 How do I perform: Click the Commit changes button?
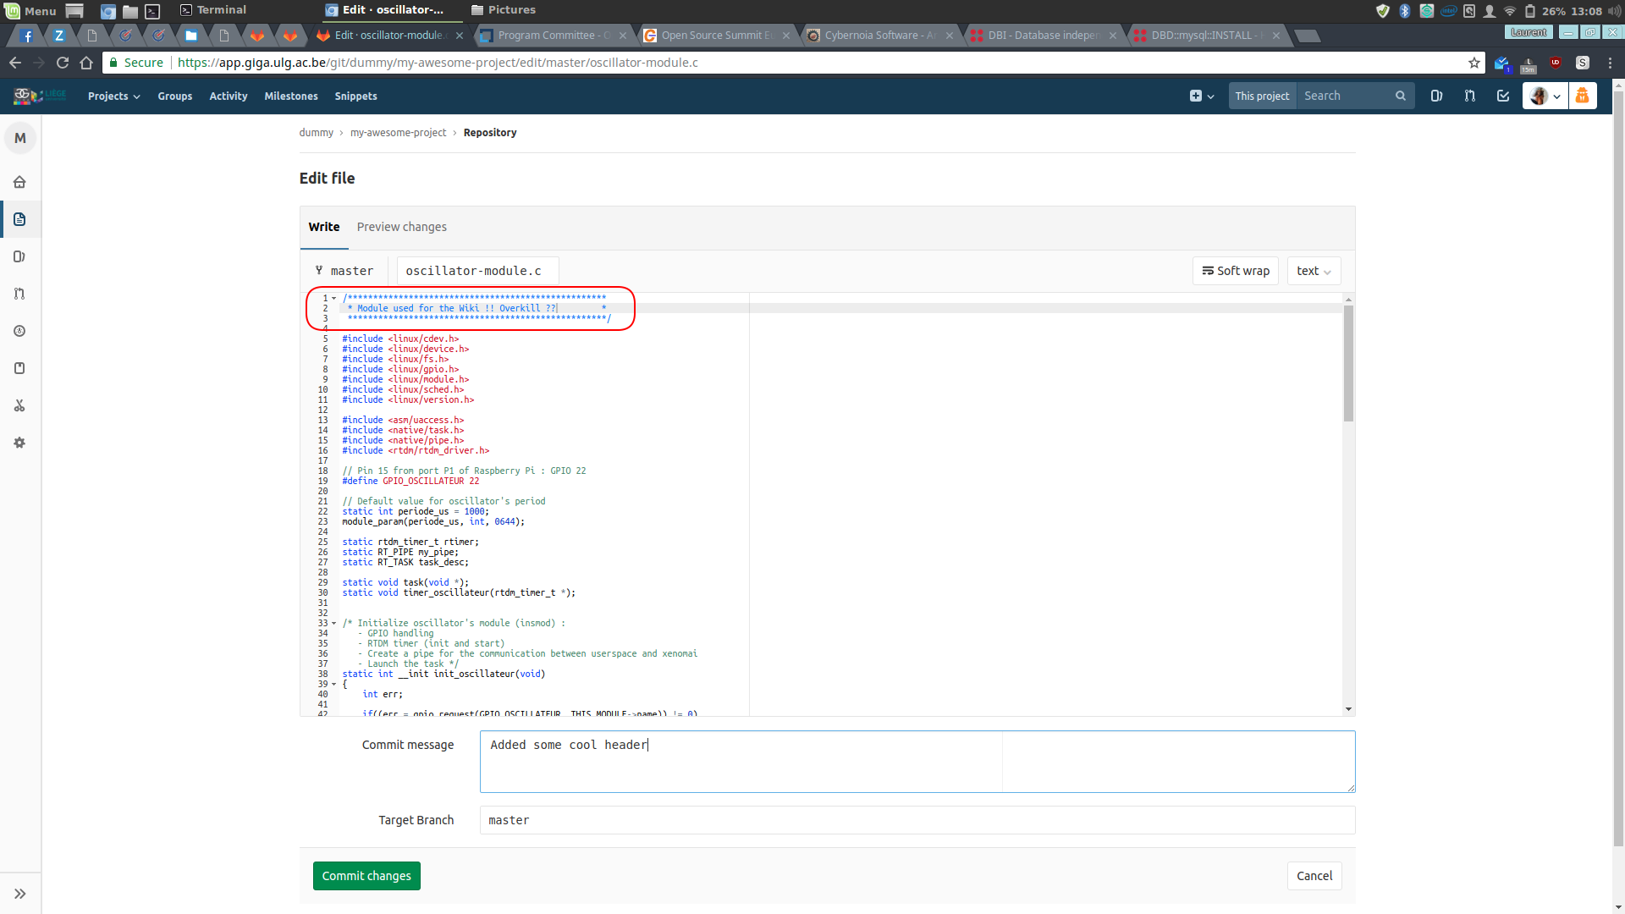pyautogui.click(x=366, y=876)
